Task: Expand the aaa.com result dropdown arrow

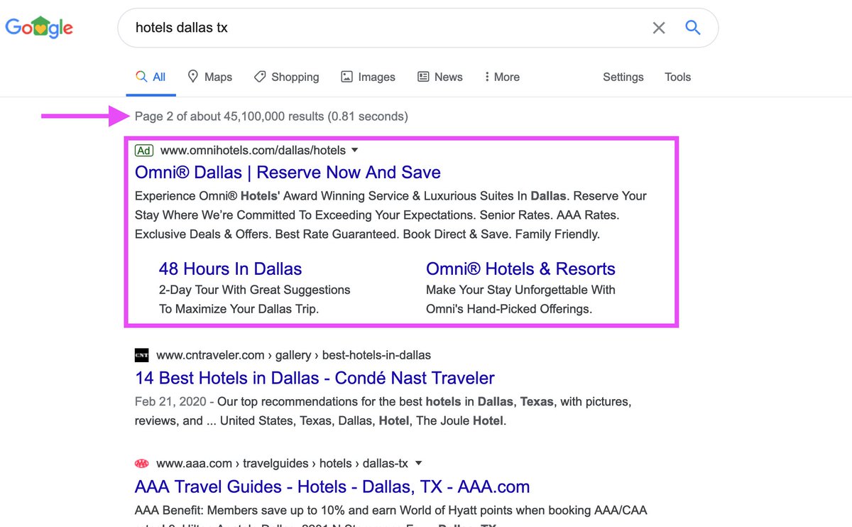Action: click(x=418, y=463)
